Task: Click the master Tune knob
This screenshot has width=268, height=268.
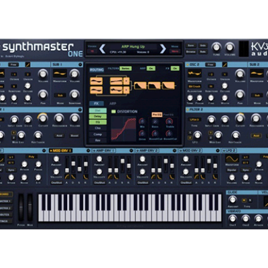Action: pos(216,47)
